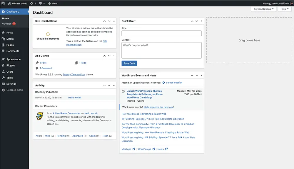
Task: Expand the Help dropdown tab
Action: (x=285, y=9)
